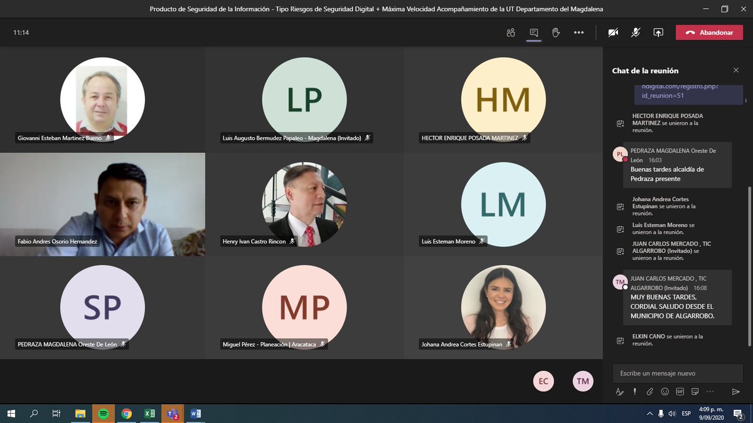Open the sticker picker in chat
The height and width of the screenshot is (423, 753).
click(x=695, y=392)
